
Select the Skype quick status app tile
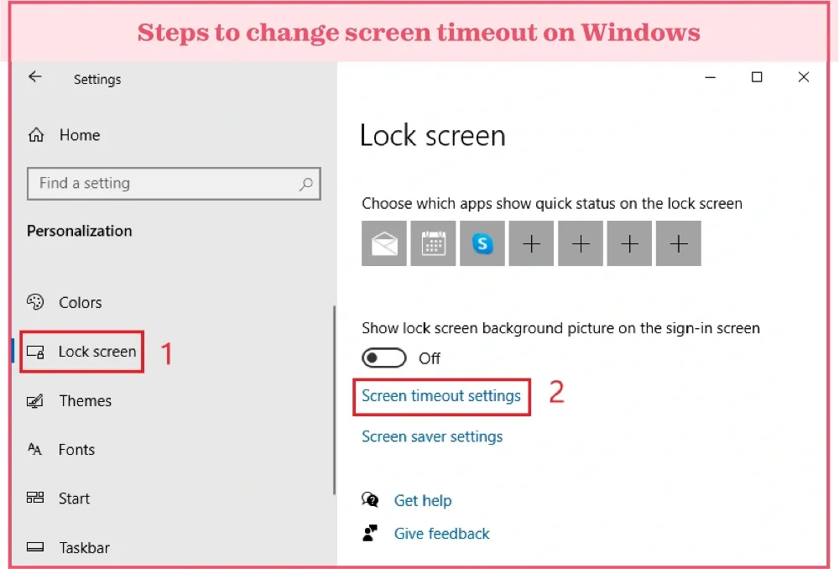[482, 243]
